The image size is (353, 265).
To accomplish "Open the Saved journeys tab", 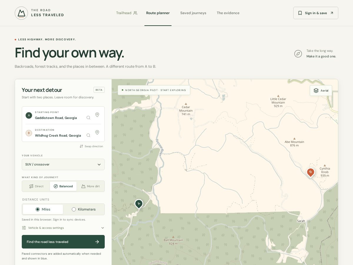I will click(193, 13).
